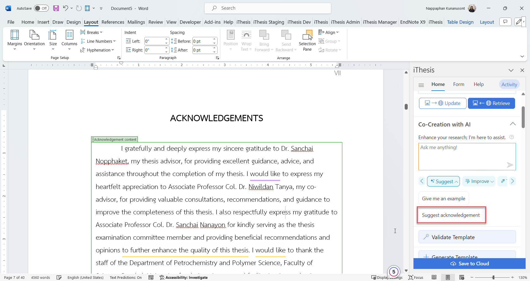
Task: Switch to Read Mode view
Action: click(434, 277)
